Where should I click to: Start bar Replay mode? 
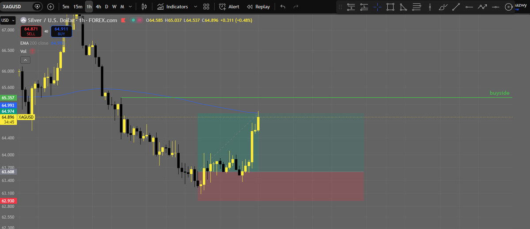pyautogui.click(x=258, y=7)
